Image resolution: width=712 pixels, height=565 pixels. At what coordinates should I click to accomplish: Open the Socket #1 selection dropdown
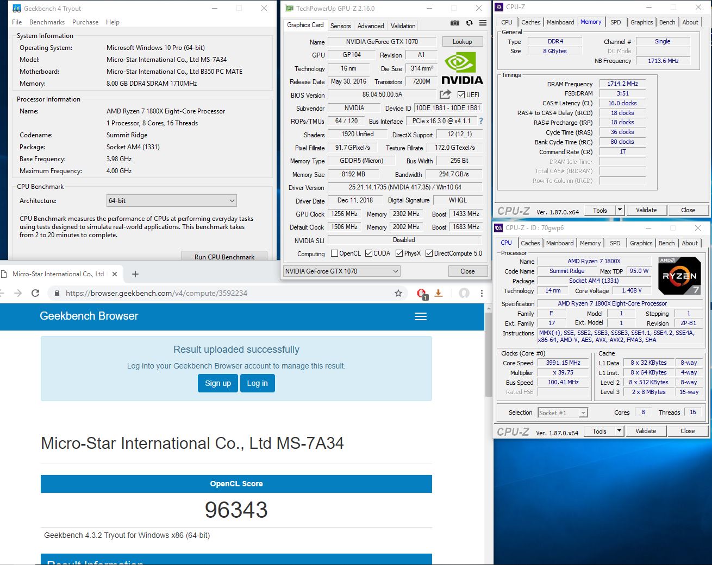pyautogui.click(x=563, y=413)
